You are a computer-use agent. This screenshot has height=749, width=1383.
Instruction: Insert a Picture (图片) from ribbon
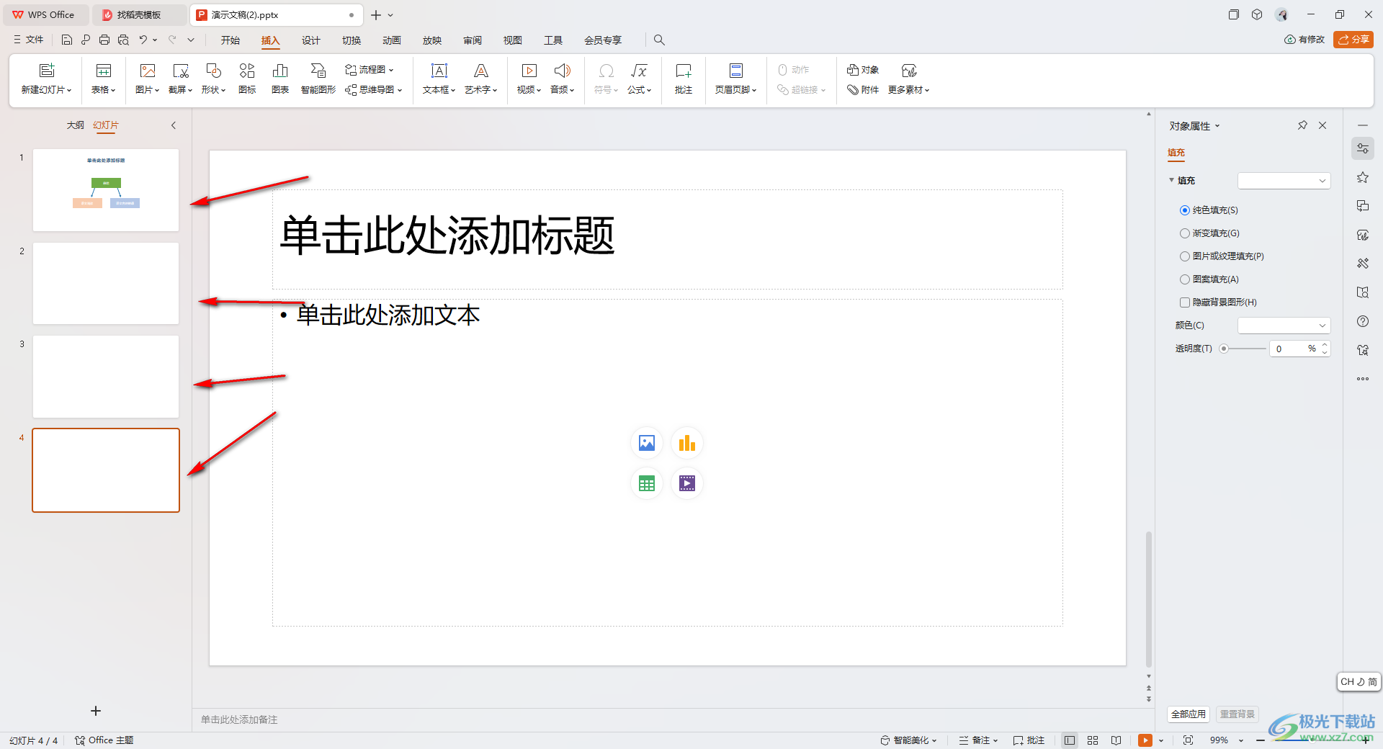tap(148, 78)
